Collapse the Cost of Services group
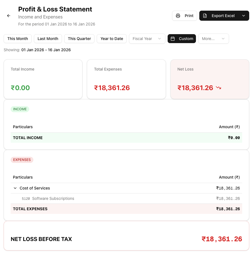The height and width of the screenshot is (255, 252). 15,188
